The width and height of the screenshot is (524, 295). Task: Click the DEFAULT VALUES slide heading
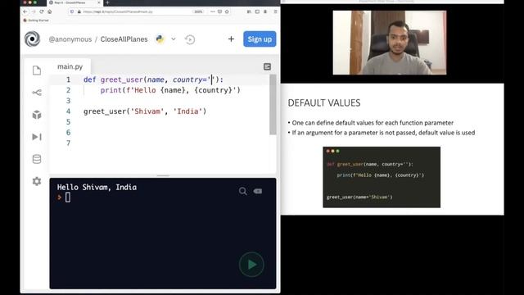(x=324, y=103)
